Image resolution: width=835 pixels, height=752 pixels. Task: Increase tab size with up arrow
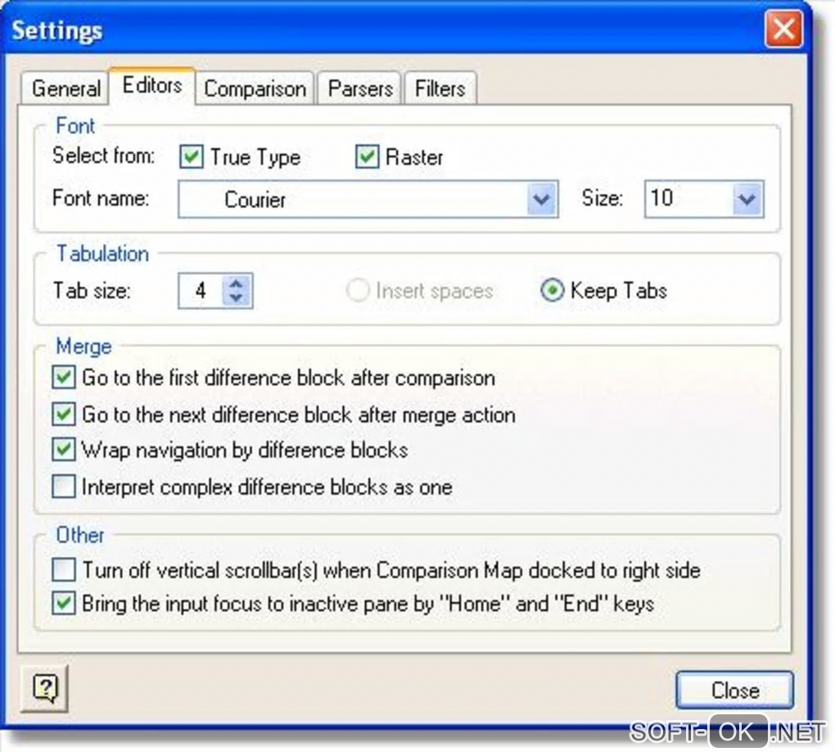click(x=237, y=283)
